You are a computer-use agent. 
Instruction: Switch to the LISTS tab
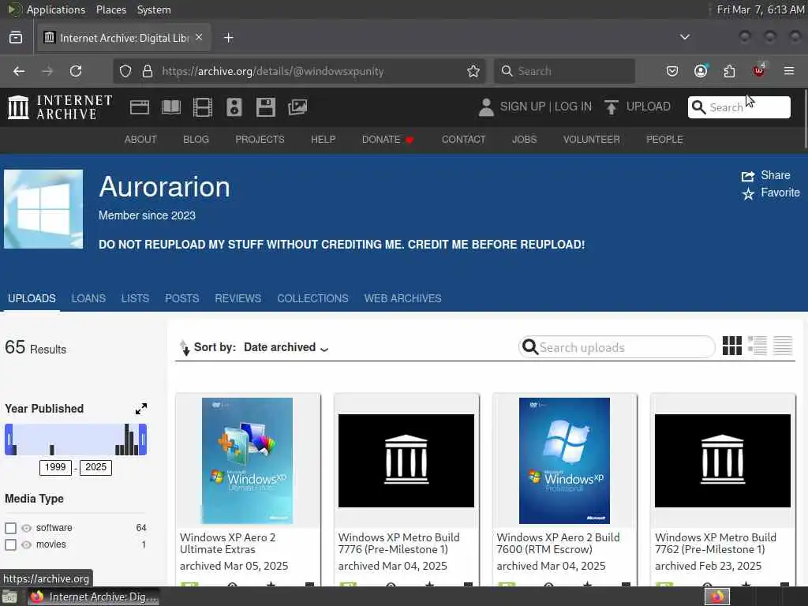(135, 299)
